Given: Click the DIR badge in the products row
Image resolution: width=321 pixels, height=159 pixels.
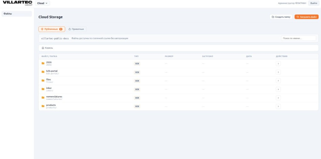Looking at the screenshot, I should pos(137,107).
